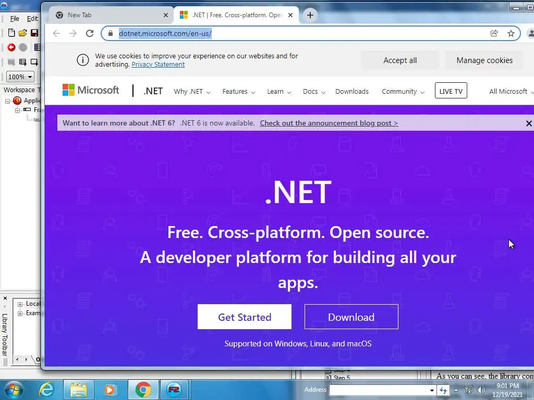
Task: Click the LIVE TV button
Action: tap(451, 91)
